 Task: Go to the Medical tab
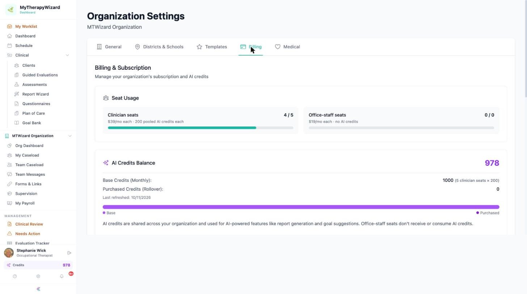[x=287, y=47]
